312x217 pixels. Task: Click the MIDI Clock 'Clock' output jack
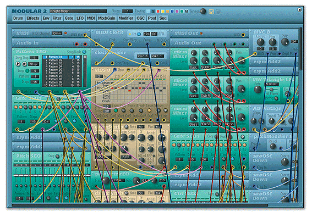coord(112,44)
